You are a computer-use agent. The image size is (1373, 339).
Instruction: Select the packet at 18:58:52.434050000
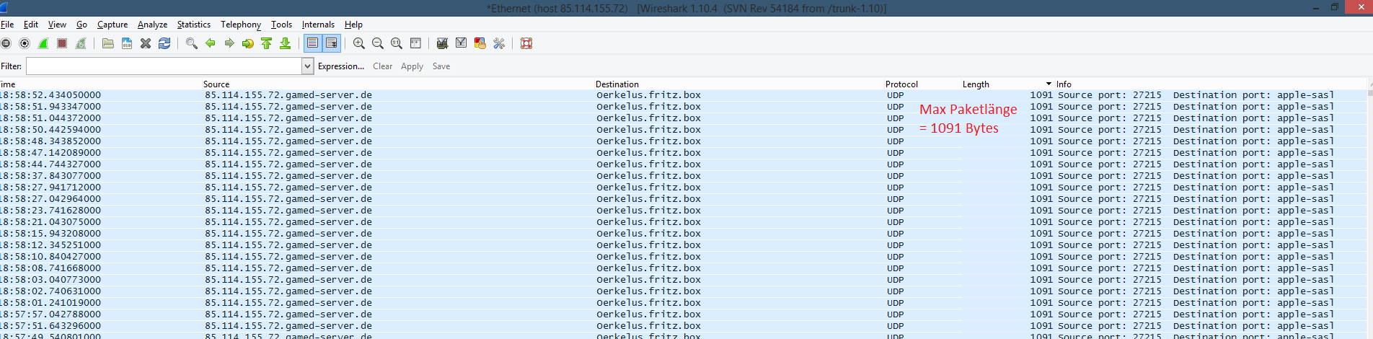pyautogui.click(x=683, y=95)
